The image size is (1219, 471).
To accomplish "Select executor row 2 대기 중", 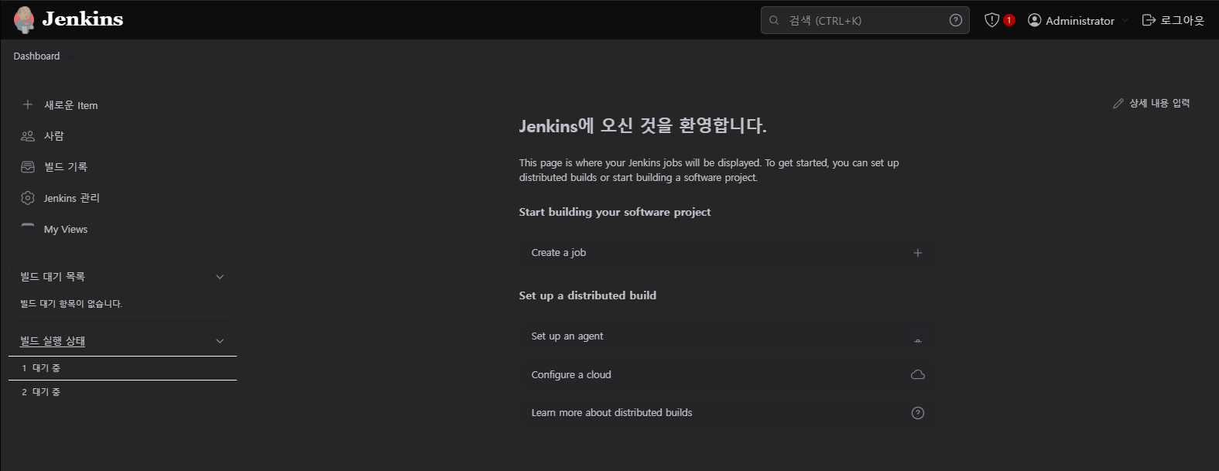I will [x=122, y=392].
